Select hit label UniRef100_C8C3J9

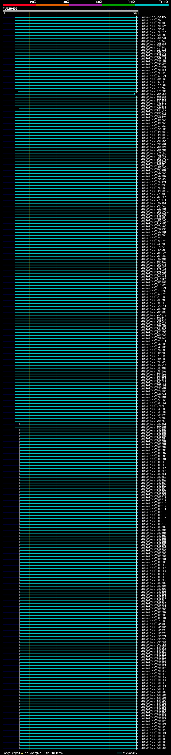pos(153,497)
